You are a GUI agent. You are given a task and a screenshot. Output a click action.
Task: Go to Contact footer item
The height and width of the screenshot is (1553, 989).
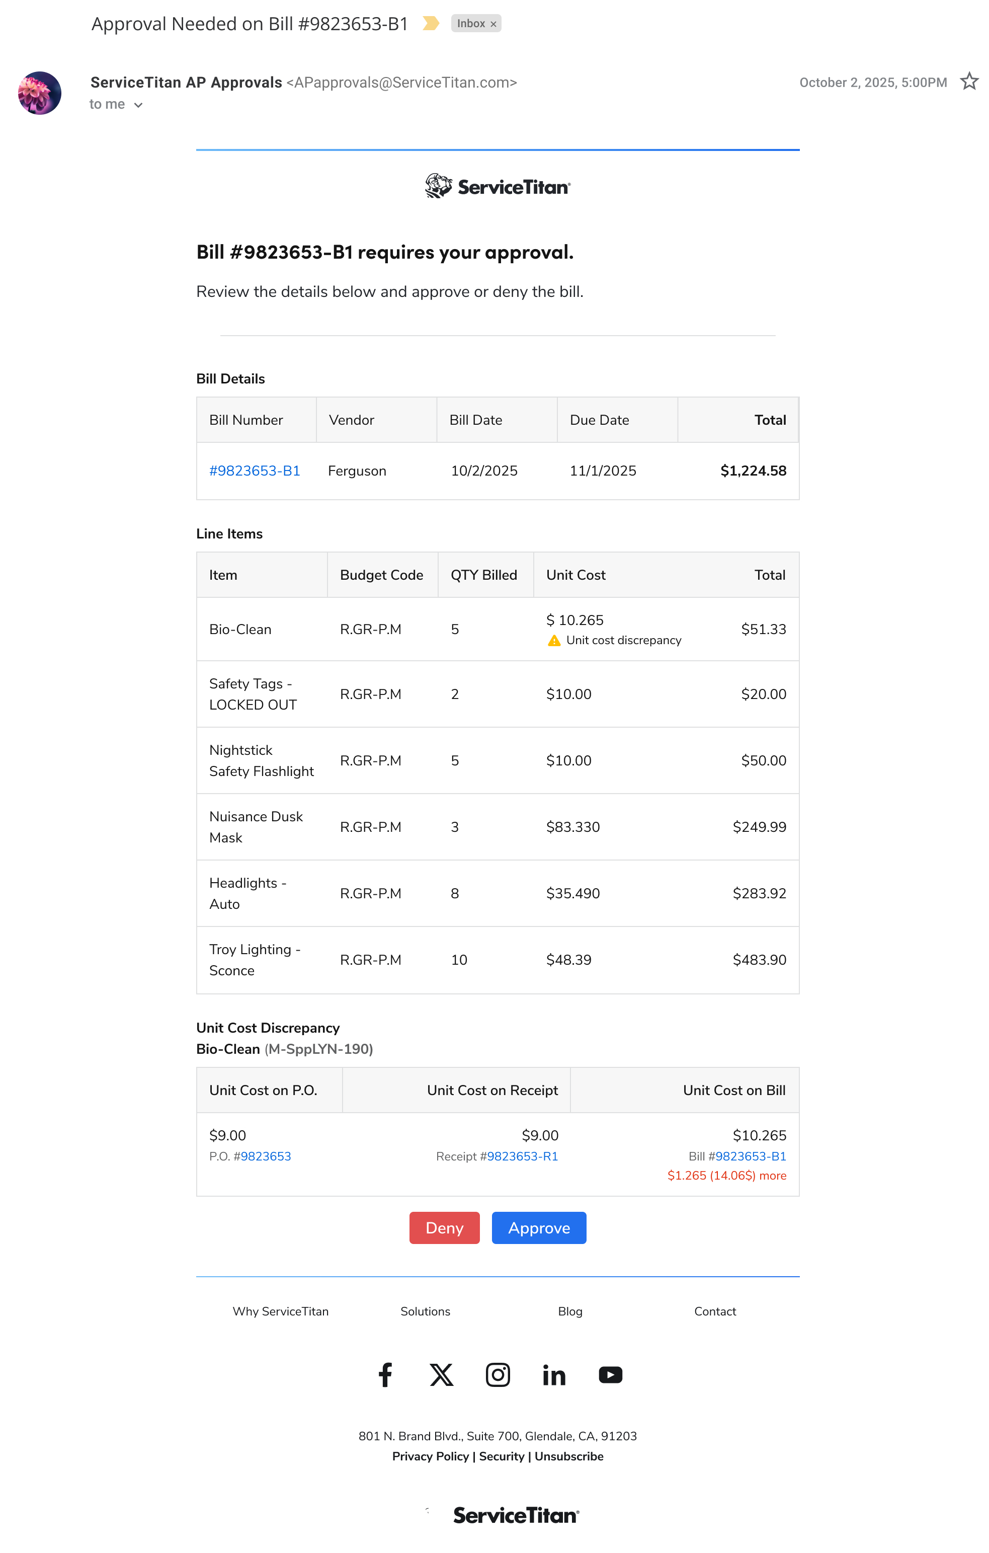715,1311
